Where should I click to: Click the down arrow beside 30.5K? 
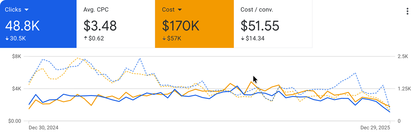tap(7, 39)
